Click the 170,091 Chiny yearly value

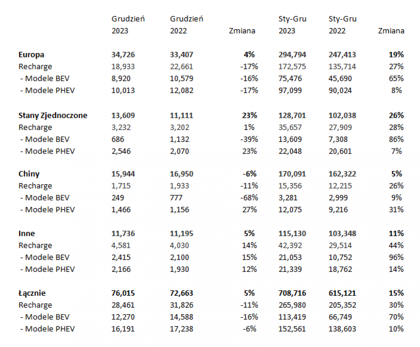coord(292,174)
